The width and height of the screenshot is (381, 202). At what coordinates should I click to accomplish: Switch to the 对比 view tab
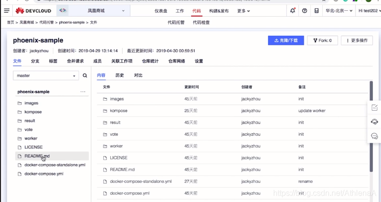tap(138, 75)
